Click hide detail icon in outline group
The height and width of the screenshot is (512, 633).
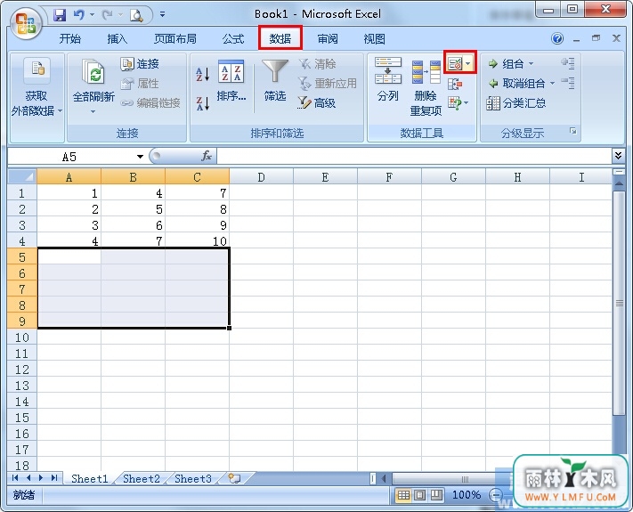[568, 83]
